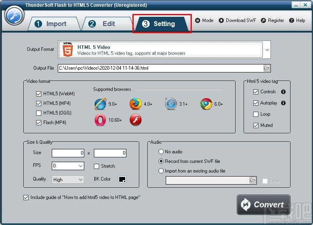Click the audio file path field

[207, 181]
